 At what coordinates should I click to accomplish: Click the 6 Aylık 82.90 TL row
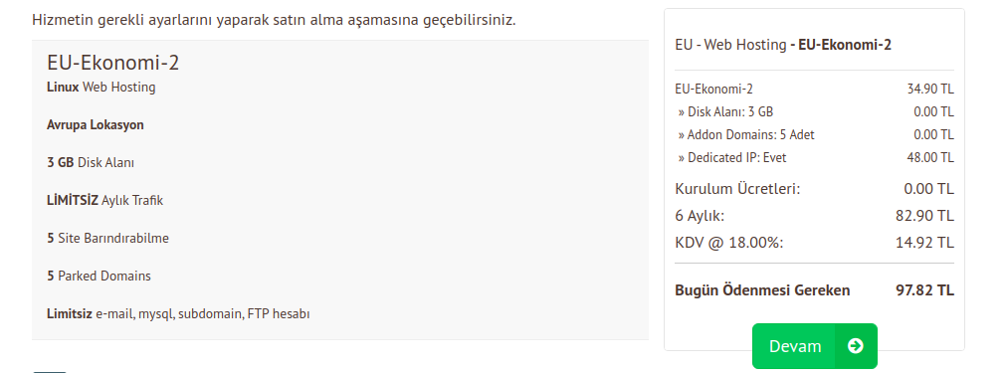pos(815,216)
